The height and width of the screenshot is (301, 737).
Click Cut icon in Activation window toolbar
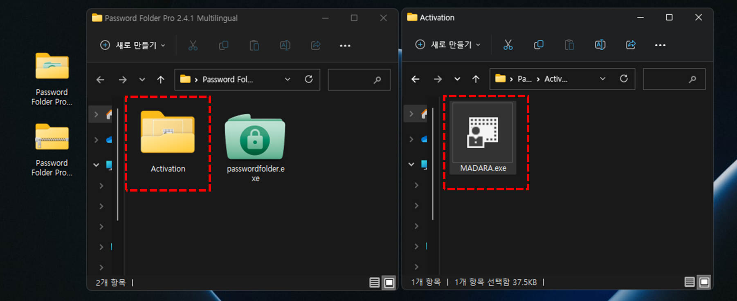point(508,45)
